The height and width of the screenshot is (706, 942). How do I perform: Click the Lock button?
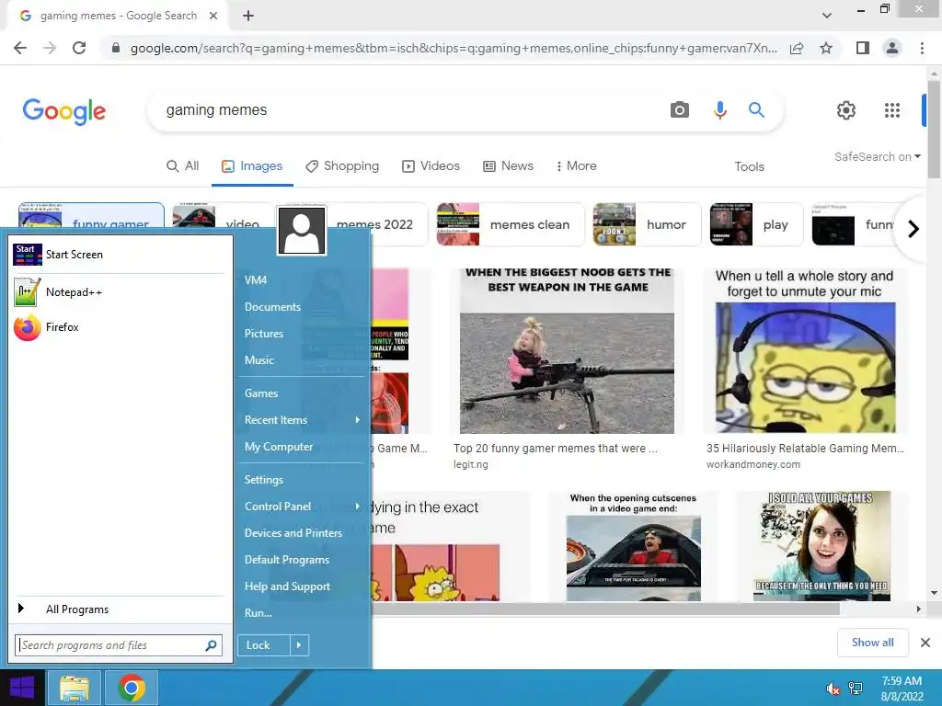(x=264, y=645)
